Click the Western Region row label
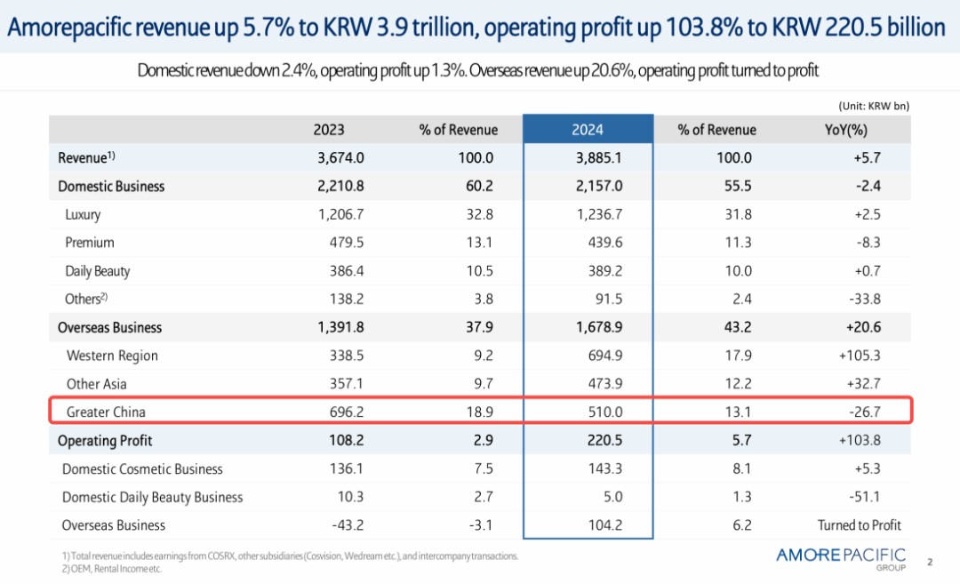 pos(112,356)
